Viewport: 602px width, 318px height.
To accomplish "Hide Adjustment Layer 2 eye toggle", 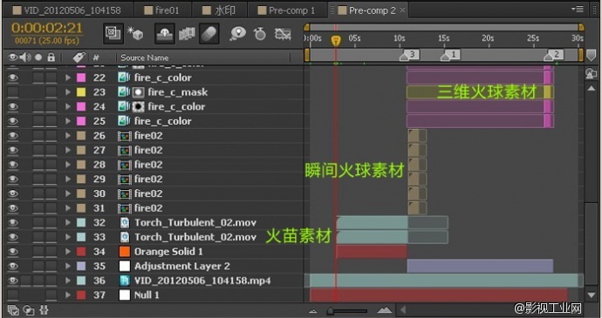I will pyautogui.click(x=13, y=267).
